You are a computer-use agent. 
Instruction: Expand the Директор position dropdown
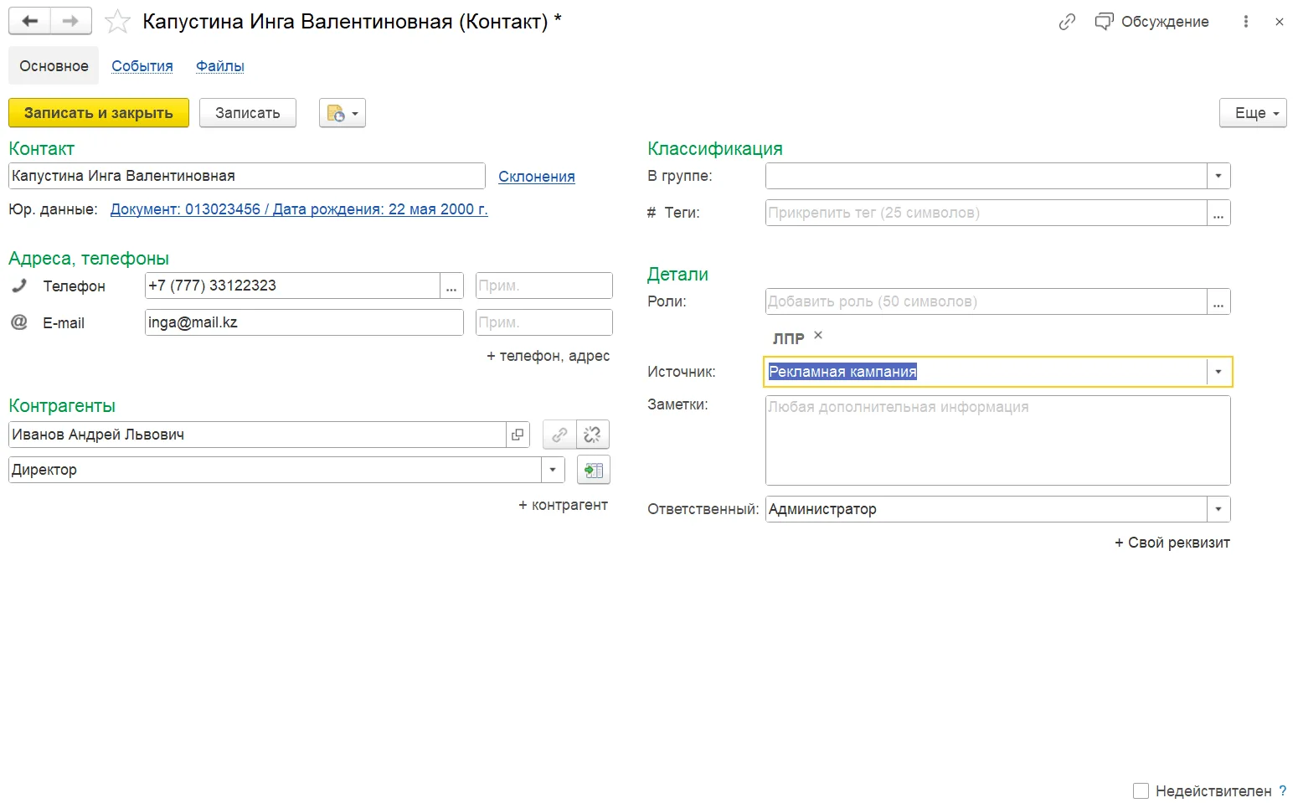click(x=553, y=470)
